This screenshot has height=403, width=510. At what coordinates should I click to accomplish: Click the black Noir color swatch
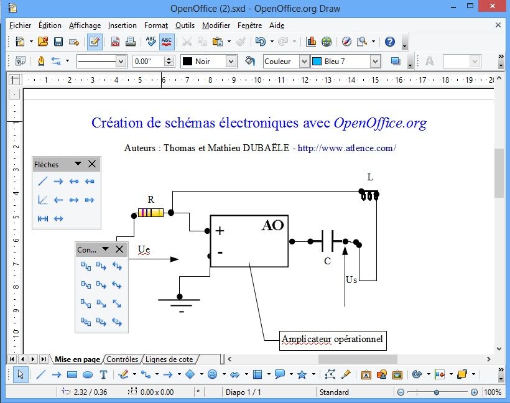coord(188,61)
